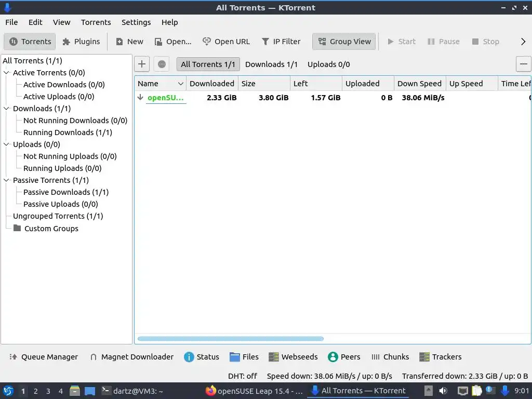Collapse the Passive Torrents tree node
Viewport: 532px width, 399px height.
[x=6, y=180]
